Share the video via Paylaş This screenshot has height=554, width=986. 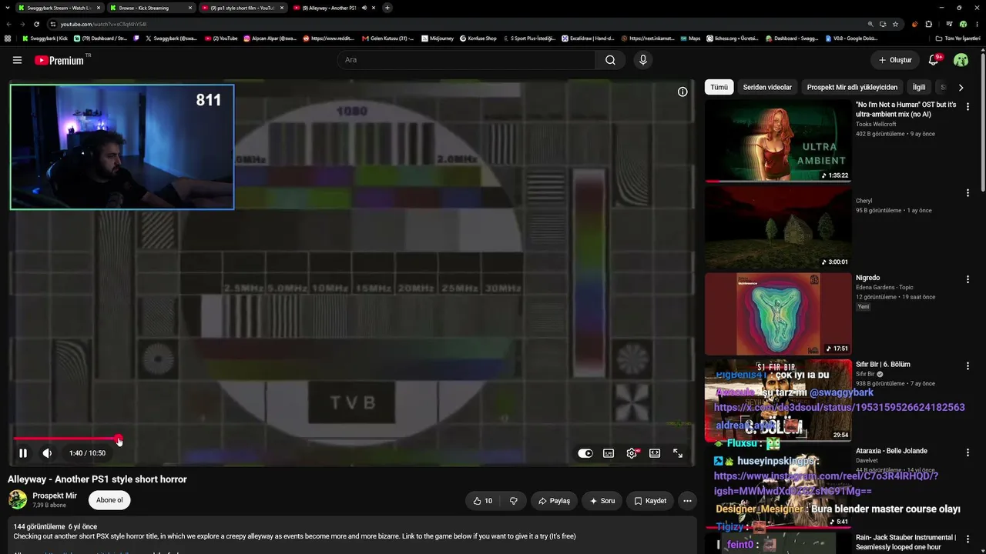[554, 501]
